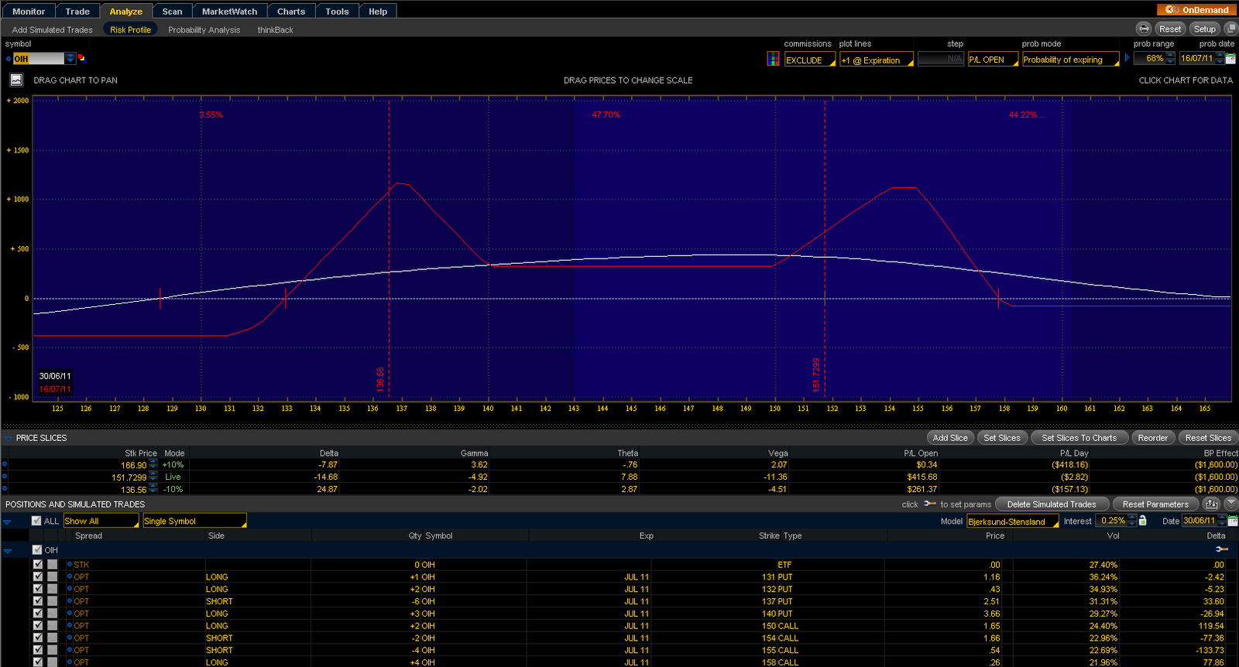The width and height of the screenshot is (1239, 667).
Task: Click the gray chart icon on the 137 PUT row
Action: [52, 601]
